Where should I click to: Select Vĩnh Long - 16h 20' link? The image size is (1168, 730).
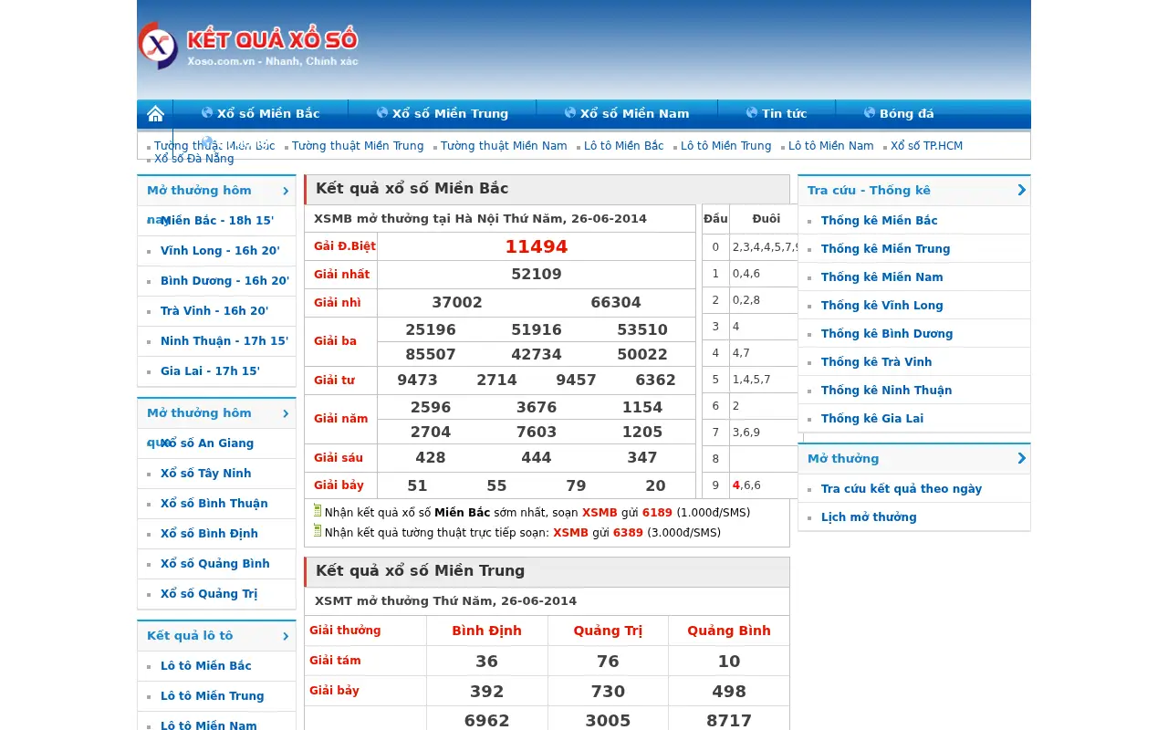[220, 251]
